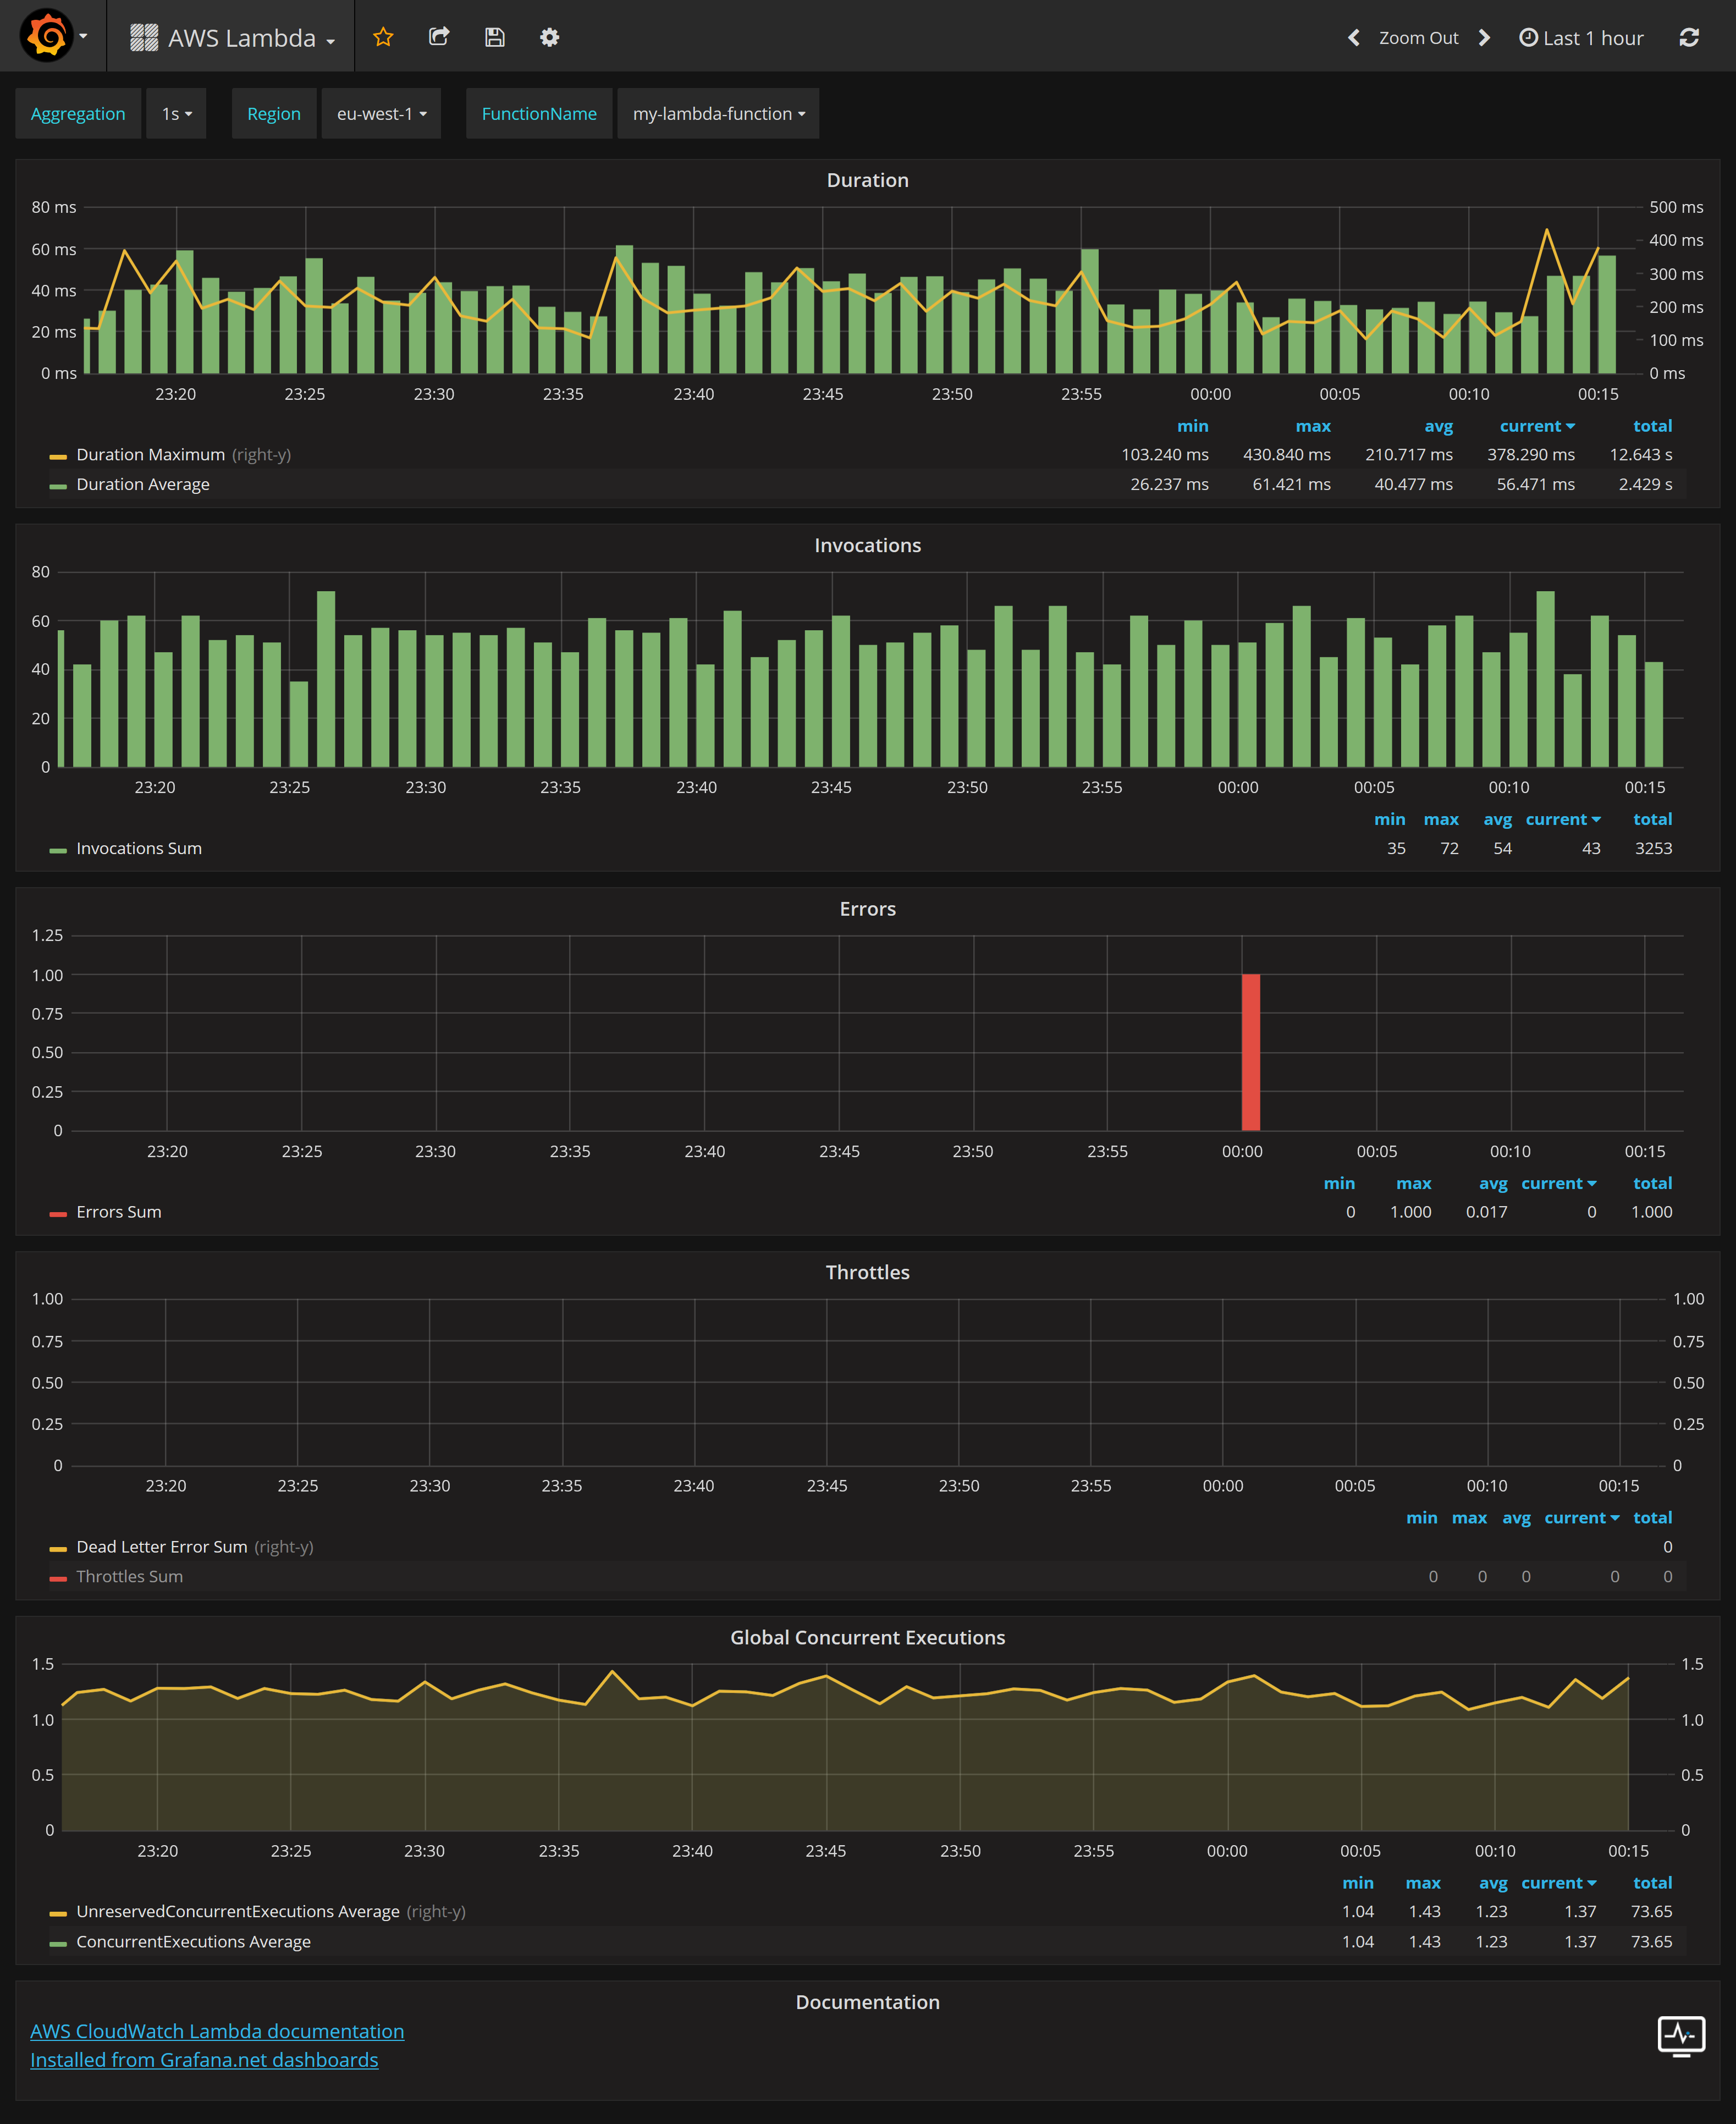Toggle Throttles Sum series visibility
The width and height of the screenshot is (1736, 2124).
coord(129,1577)
